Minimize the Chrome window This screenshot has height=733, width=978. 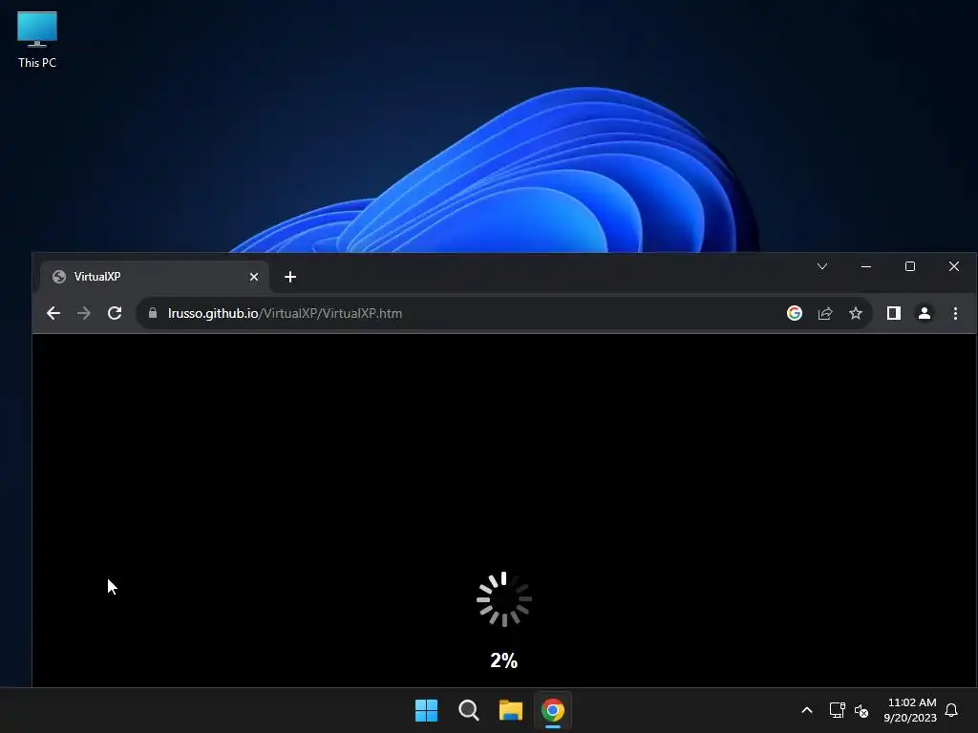pos(865,266)
